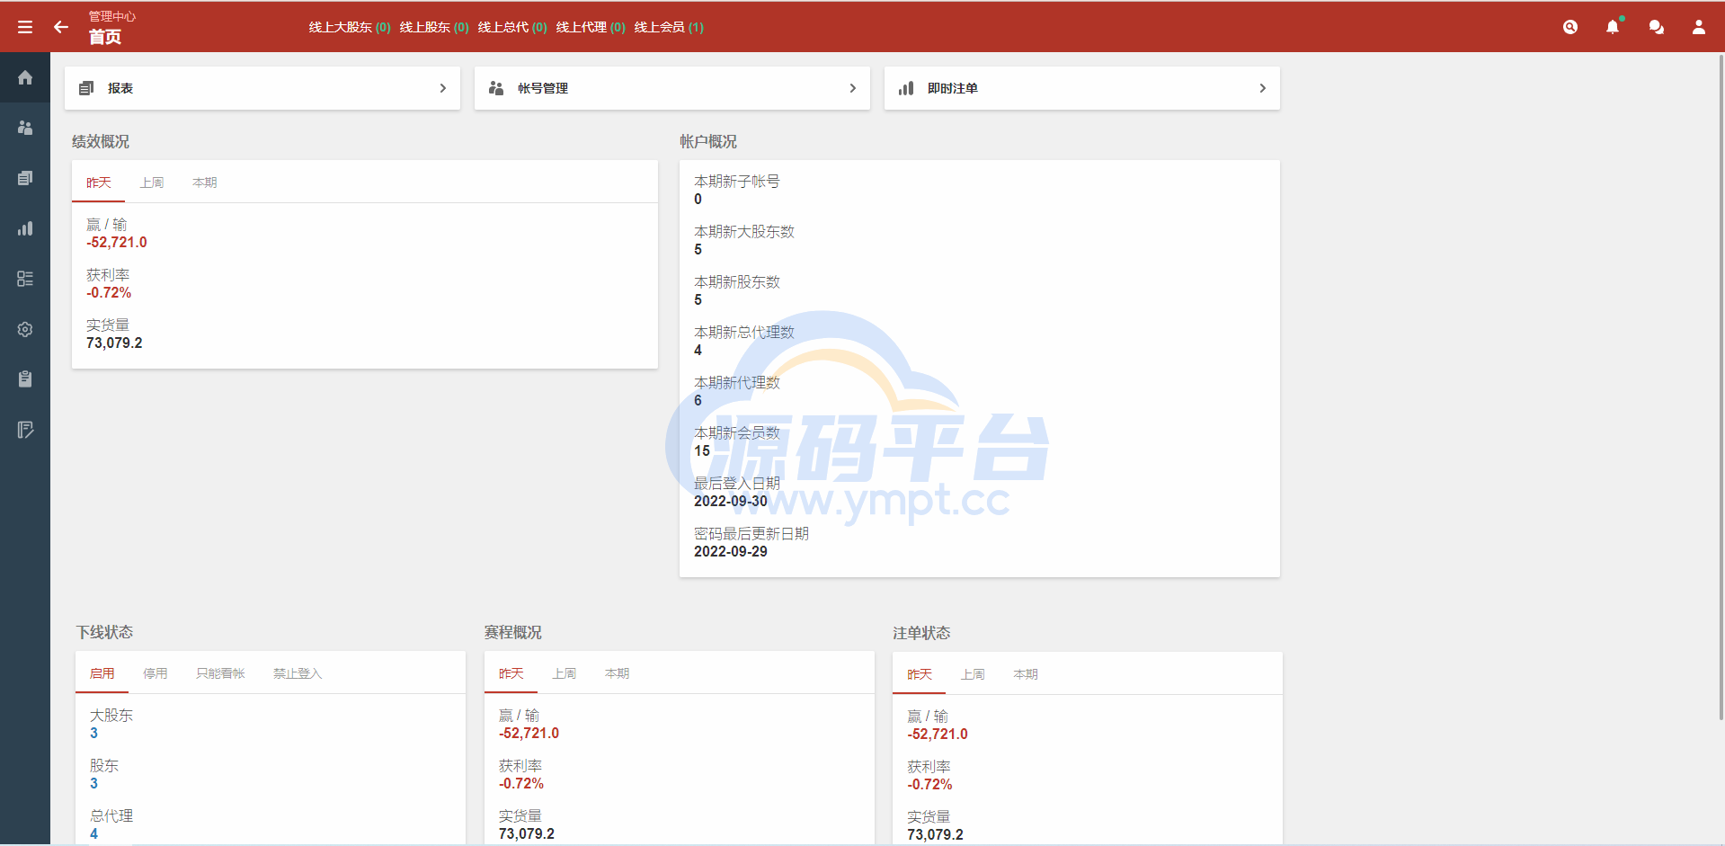Click 总代理 count 4 in 下线状态
The width and height of the screenshot is (1725, 846).
pos(93,834)
